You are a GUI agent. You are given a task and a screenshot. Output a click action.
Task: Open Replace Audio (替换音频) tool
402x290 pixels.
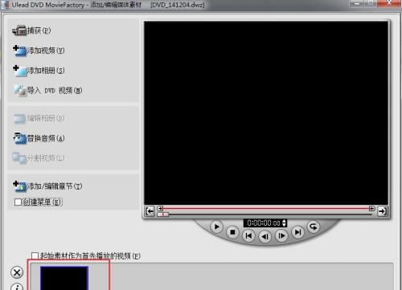39,138
